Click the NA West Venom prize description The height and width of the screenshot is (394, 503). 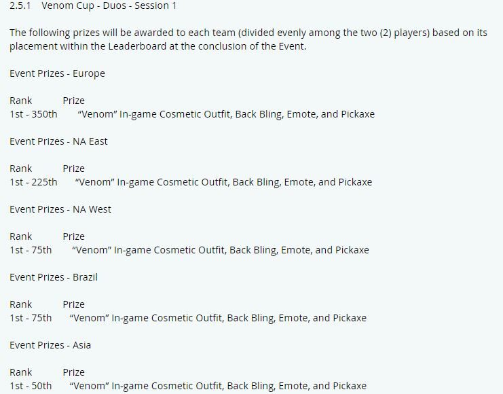tap(221, 250)
